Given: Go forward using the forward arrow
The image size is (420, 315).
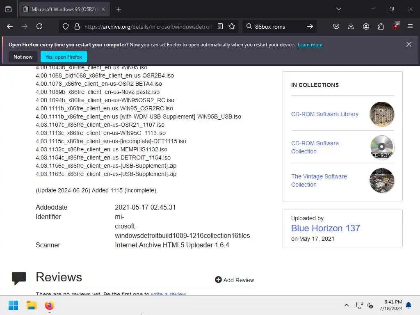Looking at the screenshot, I should 24,26.
